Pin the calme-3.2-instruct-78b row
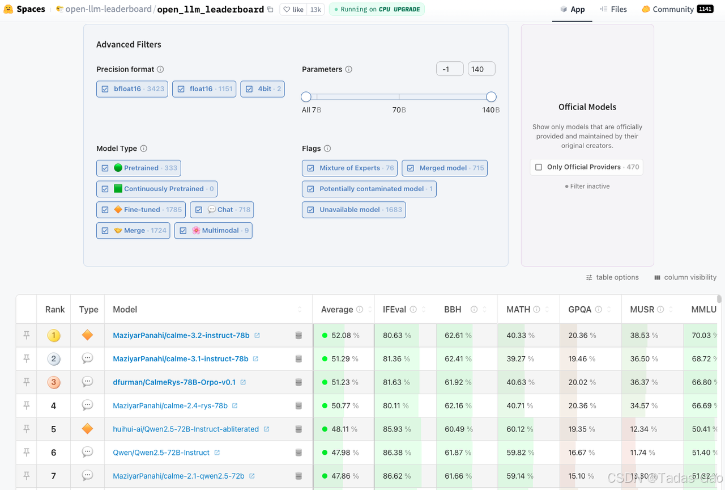The image size is (725, 490). click(x=26, y=335)
